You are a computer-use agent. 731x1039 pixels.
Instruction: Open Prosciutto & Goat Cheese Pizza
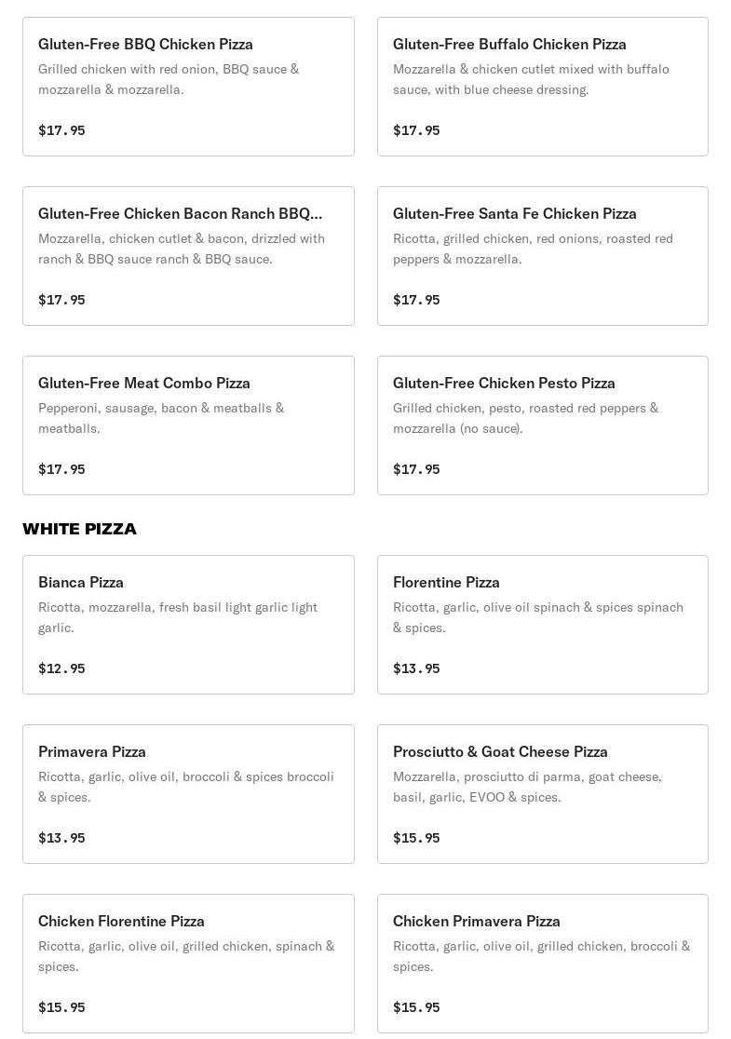pos(542,794)
